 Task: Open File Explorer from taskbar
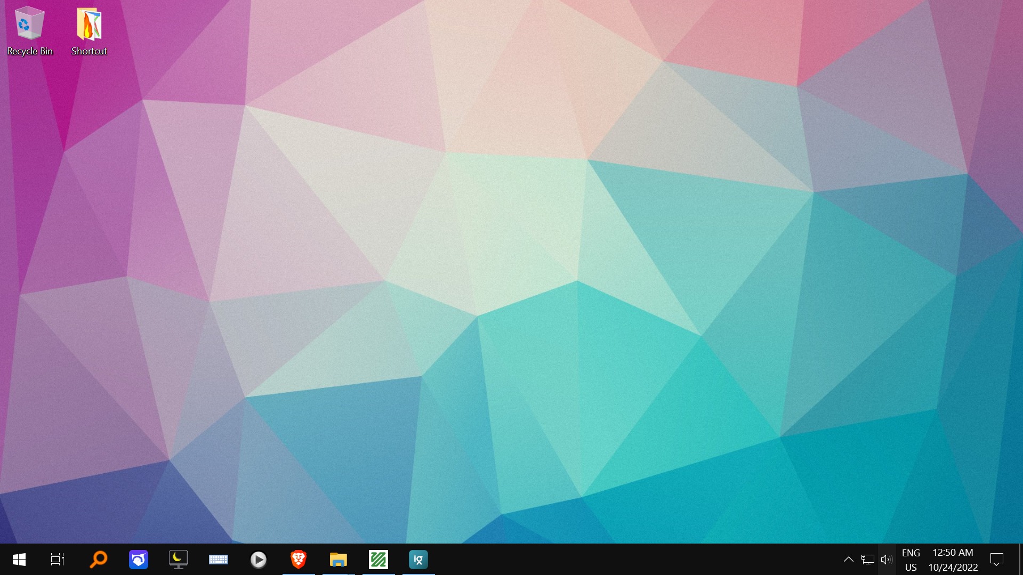point(338,560)
